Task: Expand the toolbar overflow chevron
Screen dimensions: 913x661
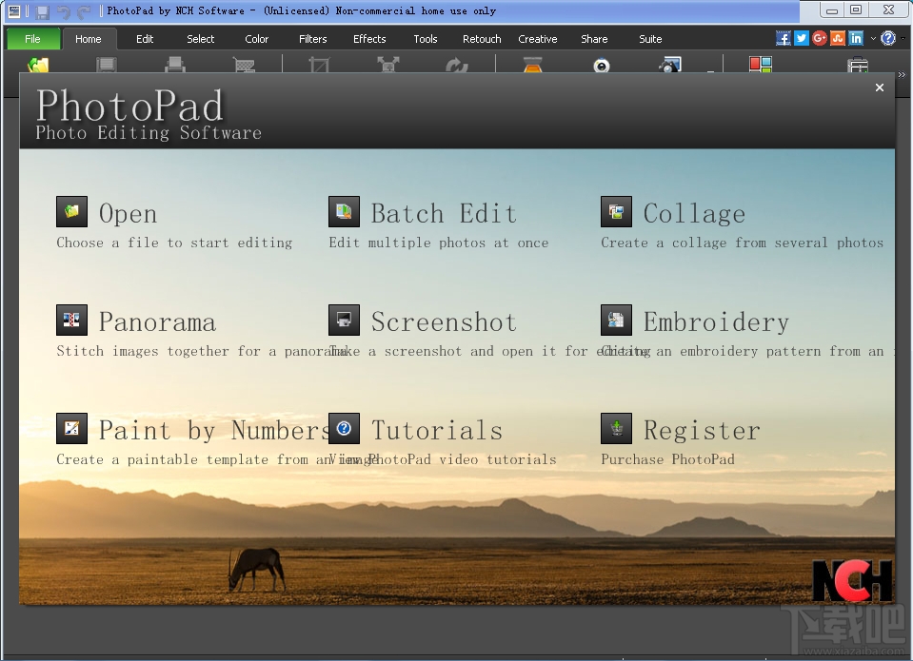Action: point(902,74)
